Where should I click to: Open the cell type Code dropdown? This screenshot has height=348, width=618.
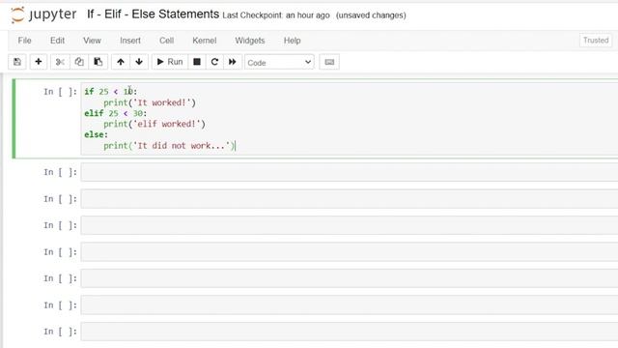click(279, 62)
